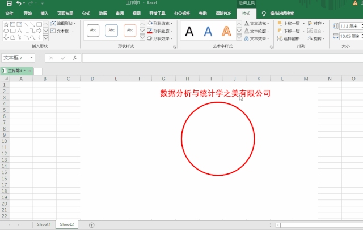
Task: Click the confirm checkmark in formula bar
Action: click(x=63, y=58)
